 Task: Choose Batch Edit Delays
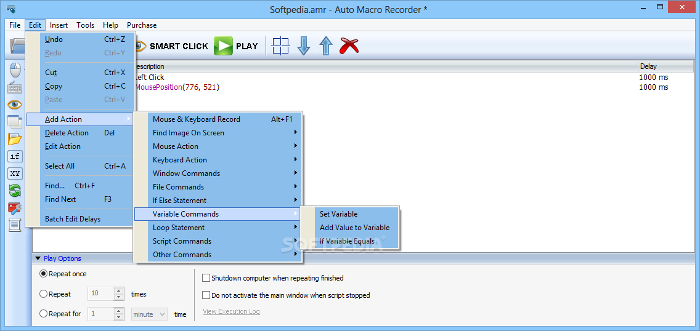click(80, 219)
